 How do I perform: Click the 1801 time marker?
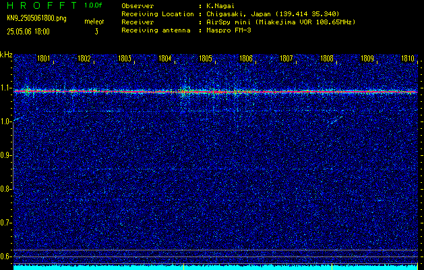[x=43, y=58]
